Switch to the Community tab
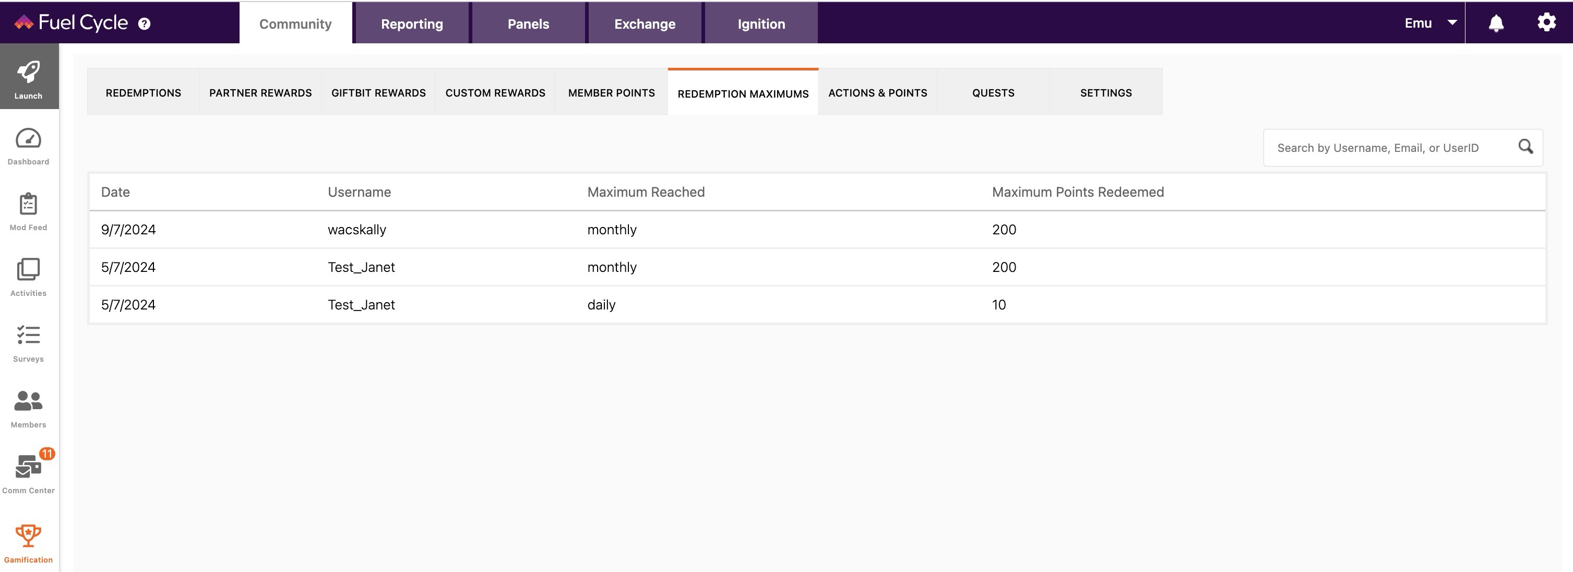Image resolution: width=1573 pixels, height=572 pixels. [x=295, y=23]
